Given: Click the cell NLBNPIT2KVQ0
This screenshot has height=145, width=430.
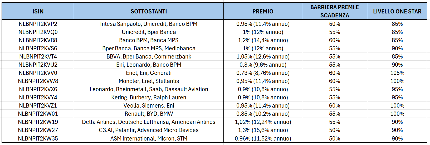Looking at the screenshot, I should 38,32.
